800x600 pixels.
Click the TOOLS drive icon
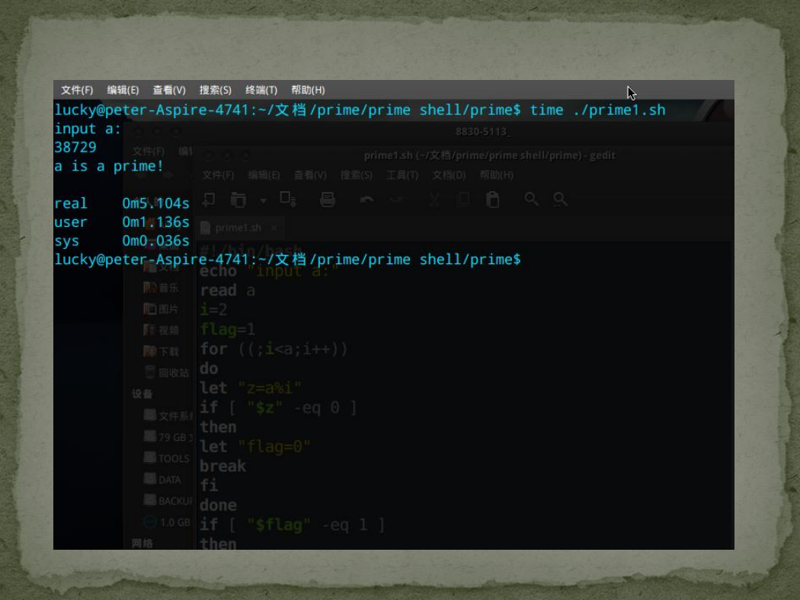click(150, 458)
